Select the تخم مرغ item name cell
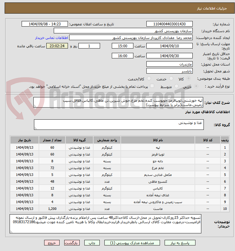 point(158,168)
